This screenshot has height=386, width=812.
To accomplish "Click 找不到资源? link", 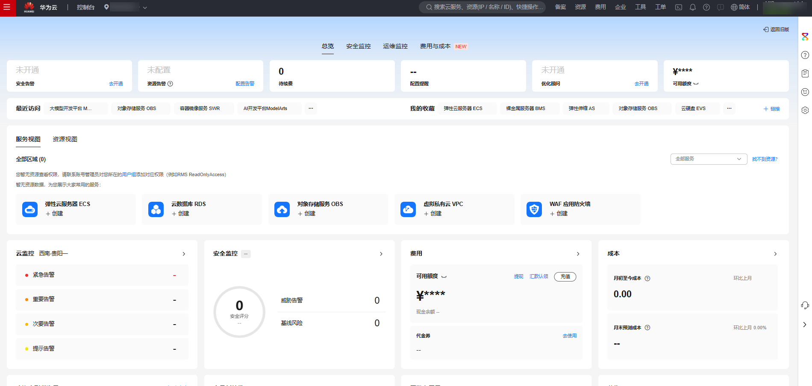I will click(x=765, y=159).
